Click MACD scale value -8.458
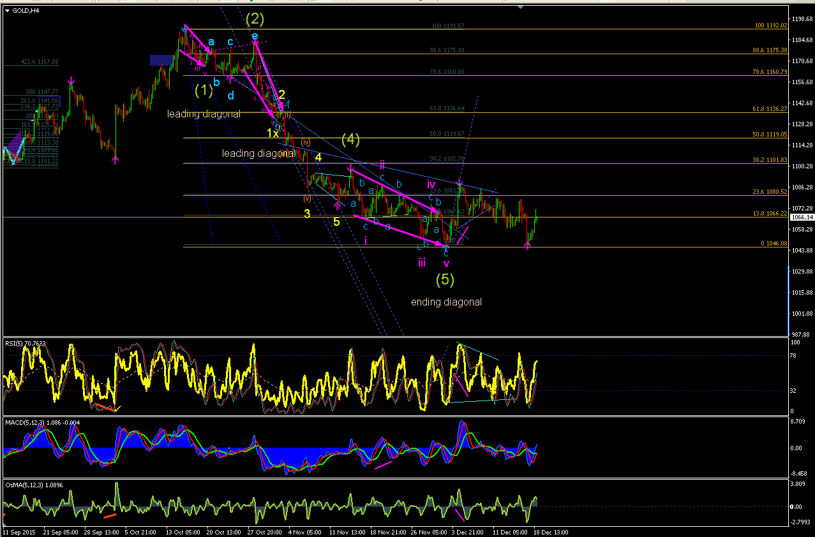815x537 pixels. 800,474
